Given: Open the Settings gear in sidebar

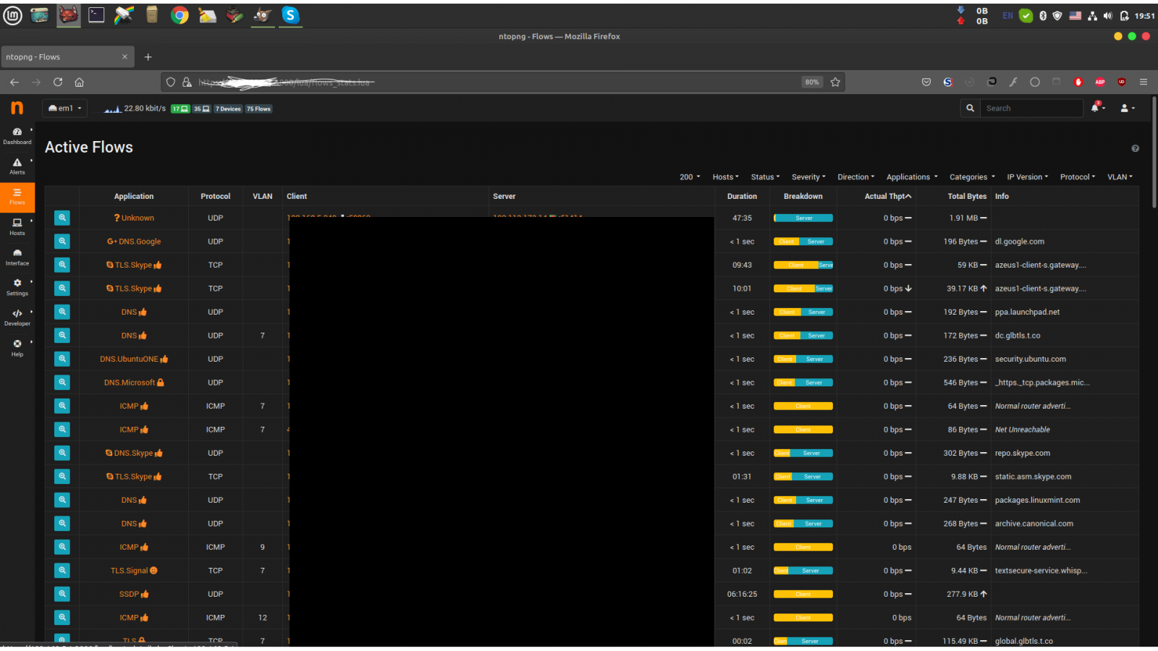Looking at the screenshot, I should click(17, 286).
